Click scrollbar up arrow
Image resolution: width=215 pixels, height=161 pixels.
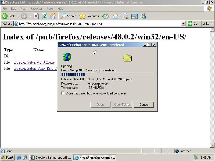pyautogui.click(x=212, y=30)
